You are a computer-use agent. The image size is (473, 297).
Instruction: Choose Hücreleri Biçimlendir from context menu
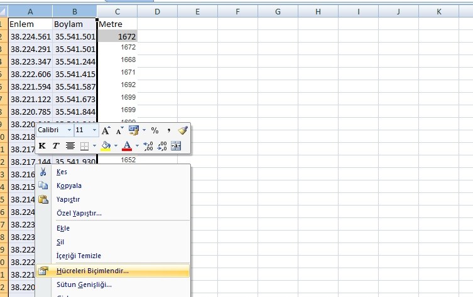pos(92,271)
